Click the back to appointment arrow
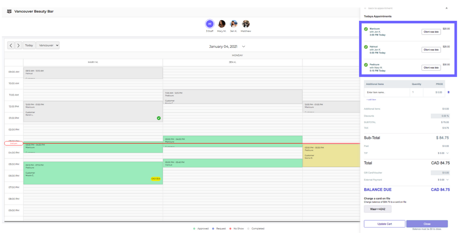Screen dimensions: 461x236 tap(365, 8)
